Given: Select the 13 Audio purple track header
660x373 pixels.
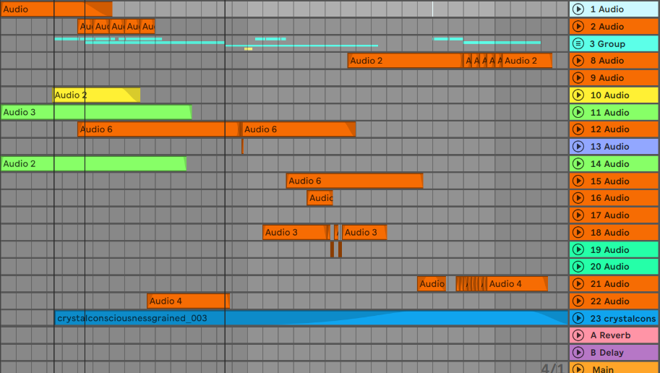Looking at the screenshot, I should (x=614, y=147).
